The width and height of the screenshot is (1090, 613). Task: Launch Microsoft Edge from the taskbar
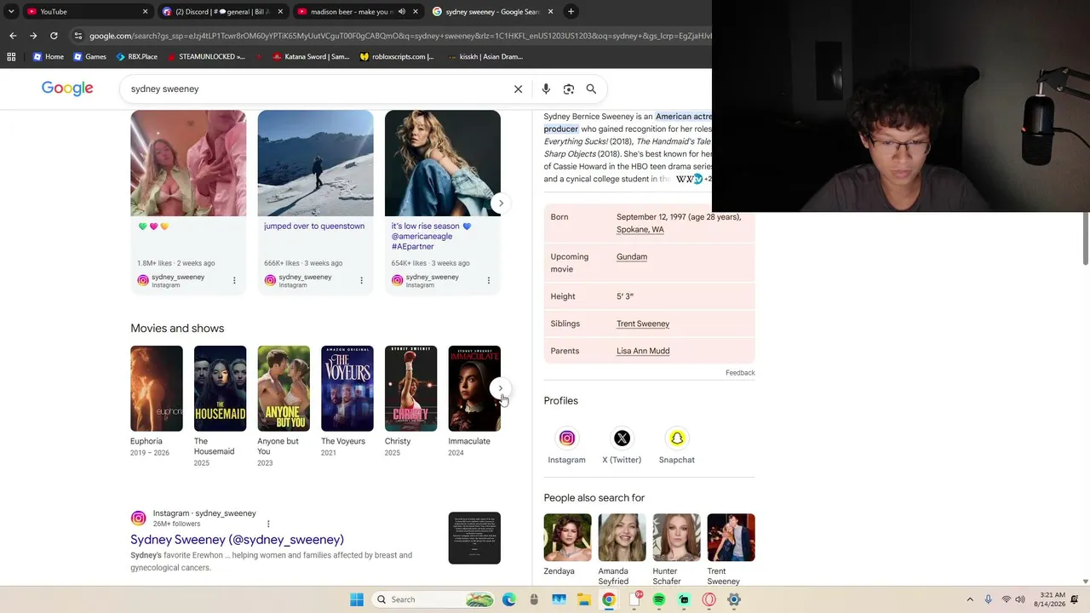tap(509, 599)
